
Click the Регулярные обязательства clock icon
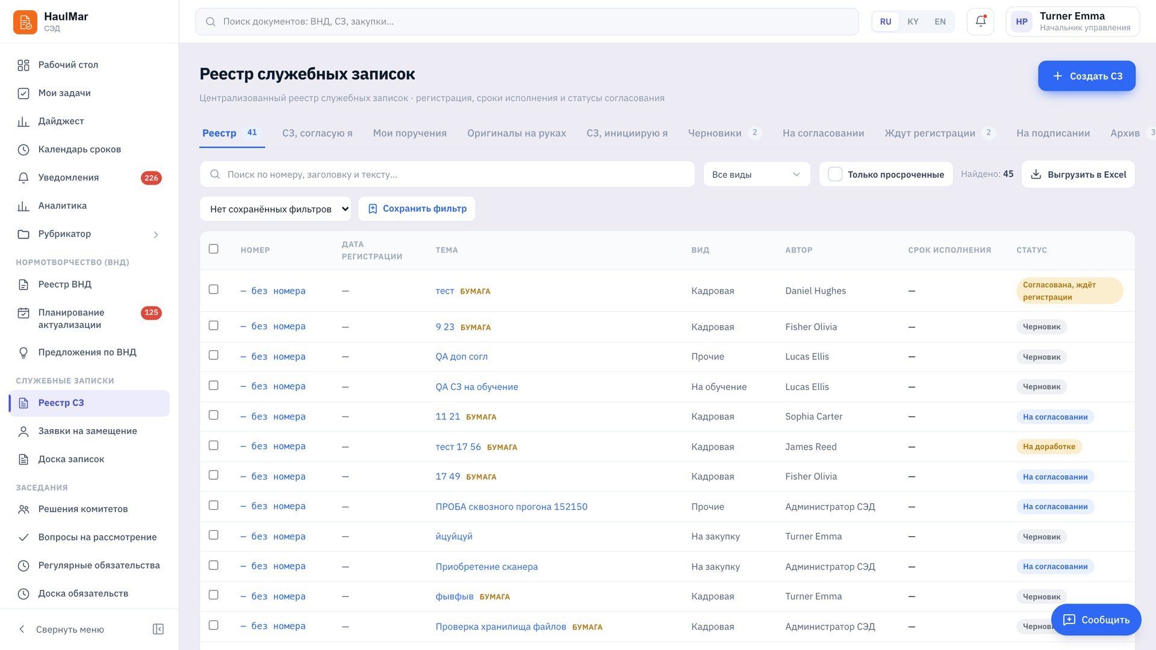[23, 566]
